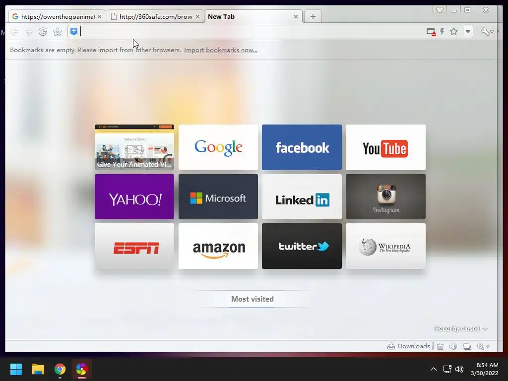Open the Facebook tile

[x=302, y=147]
